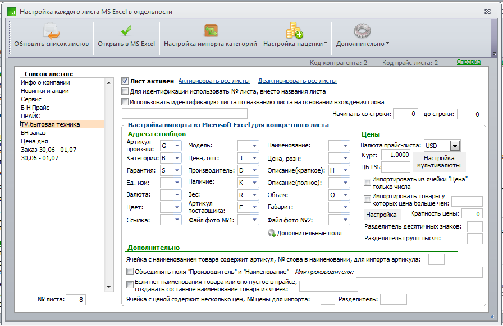The width and height of the screenshot is (503, 326).
Task: Expand the Артикул произ-ля column dropdown
Action: (x=177, y=146)
